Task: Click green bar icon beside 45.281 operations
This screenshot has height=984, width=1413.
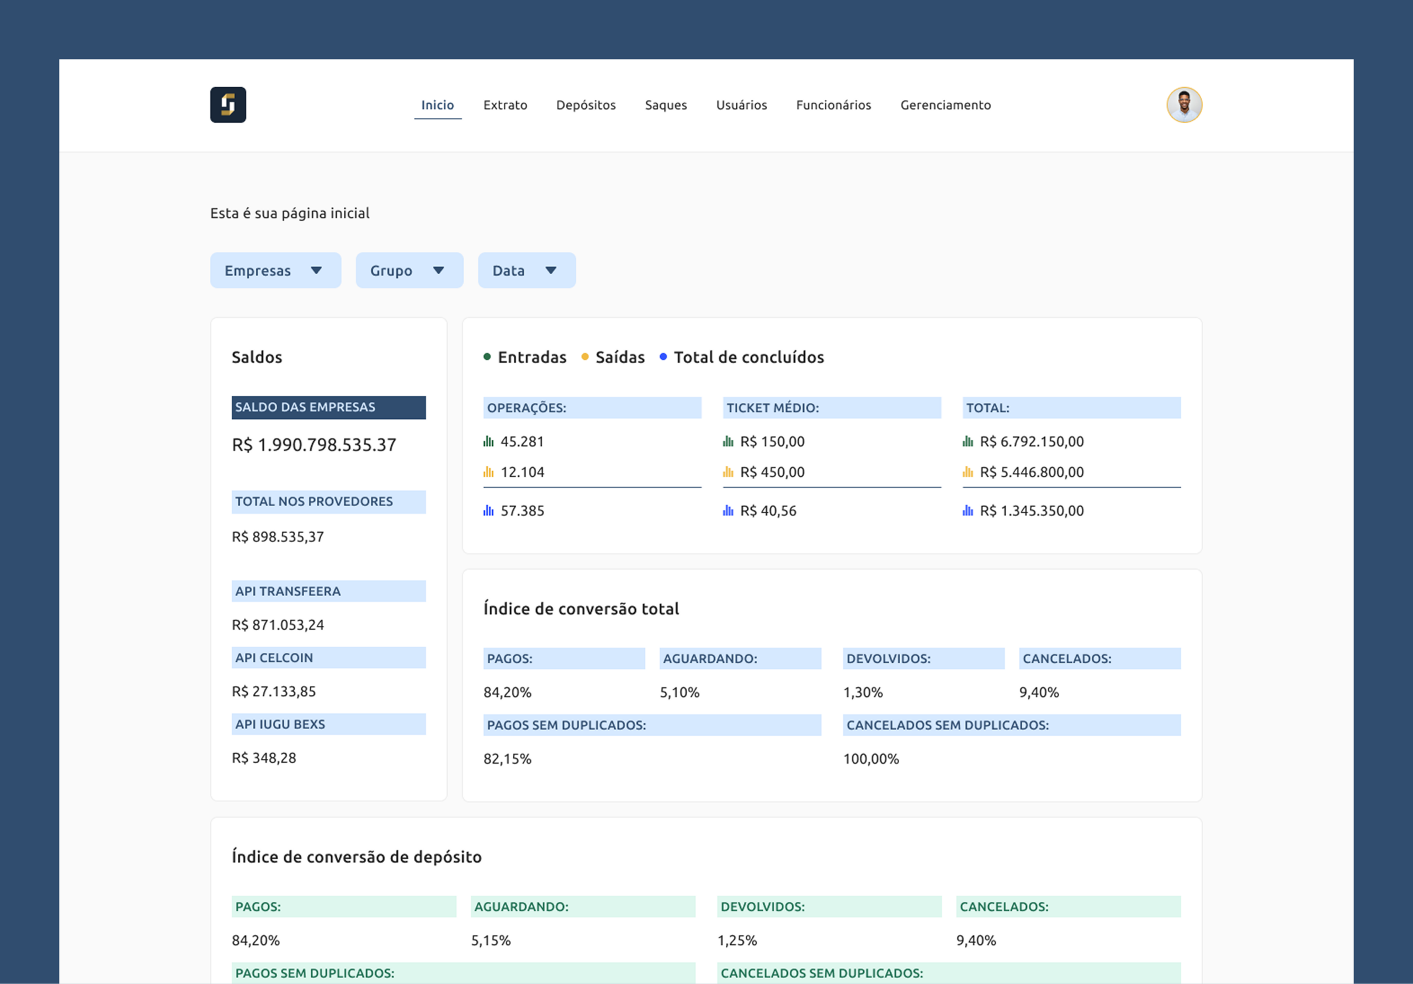Action: (x=488, y=442)
